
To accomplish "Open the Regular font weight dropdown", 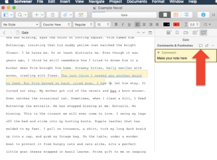I will 83,24.
